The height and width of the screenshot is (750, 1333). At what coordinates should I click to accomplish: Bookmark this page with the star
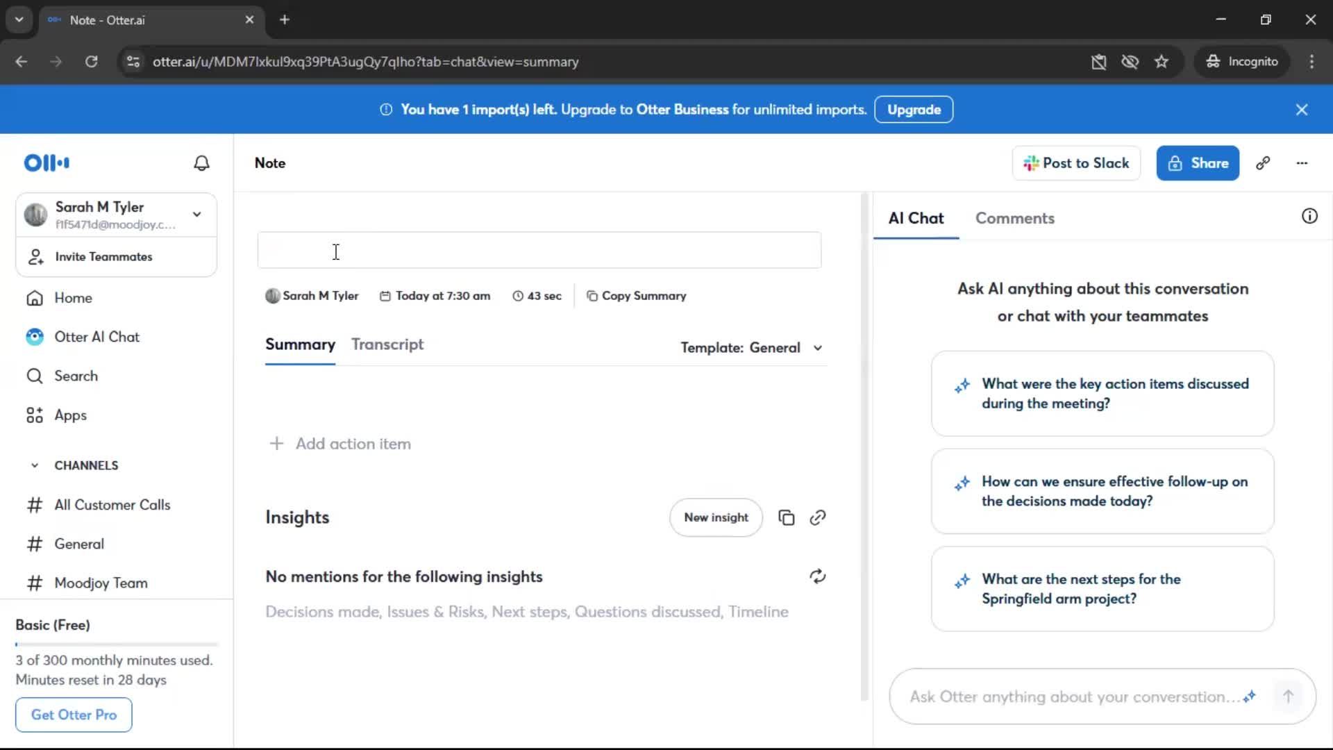[1162, 62]
